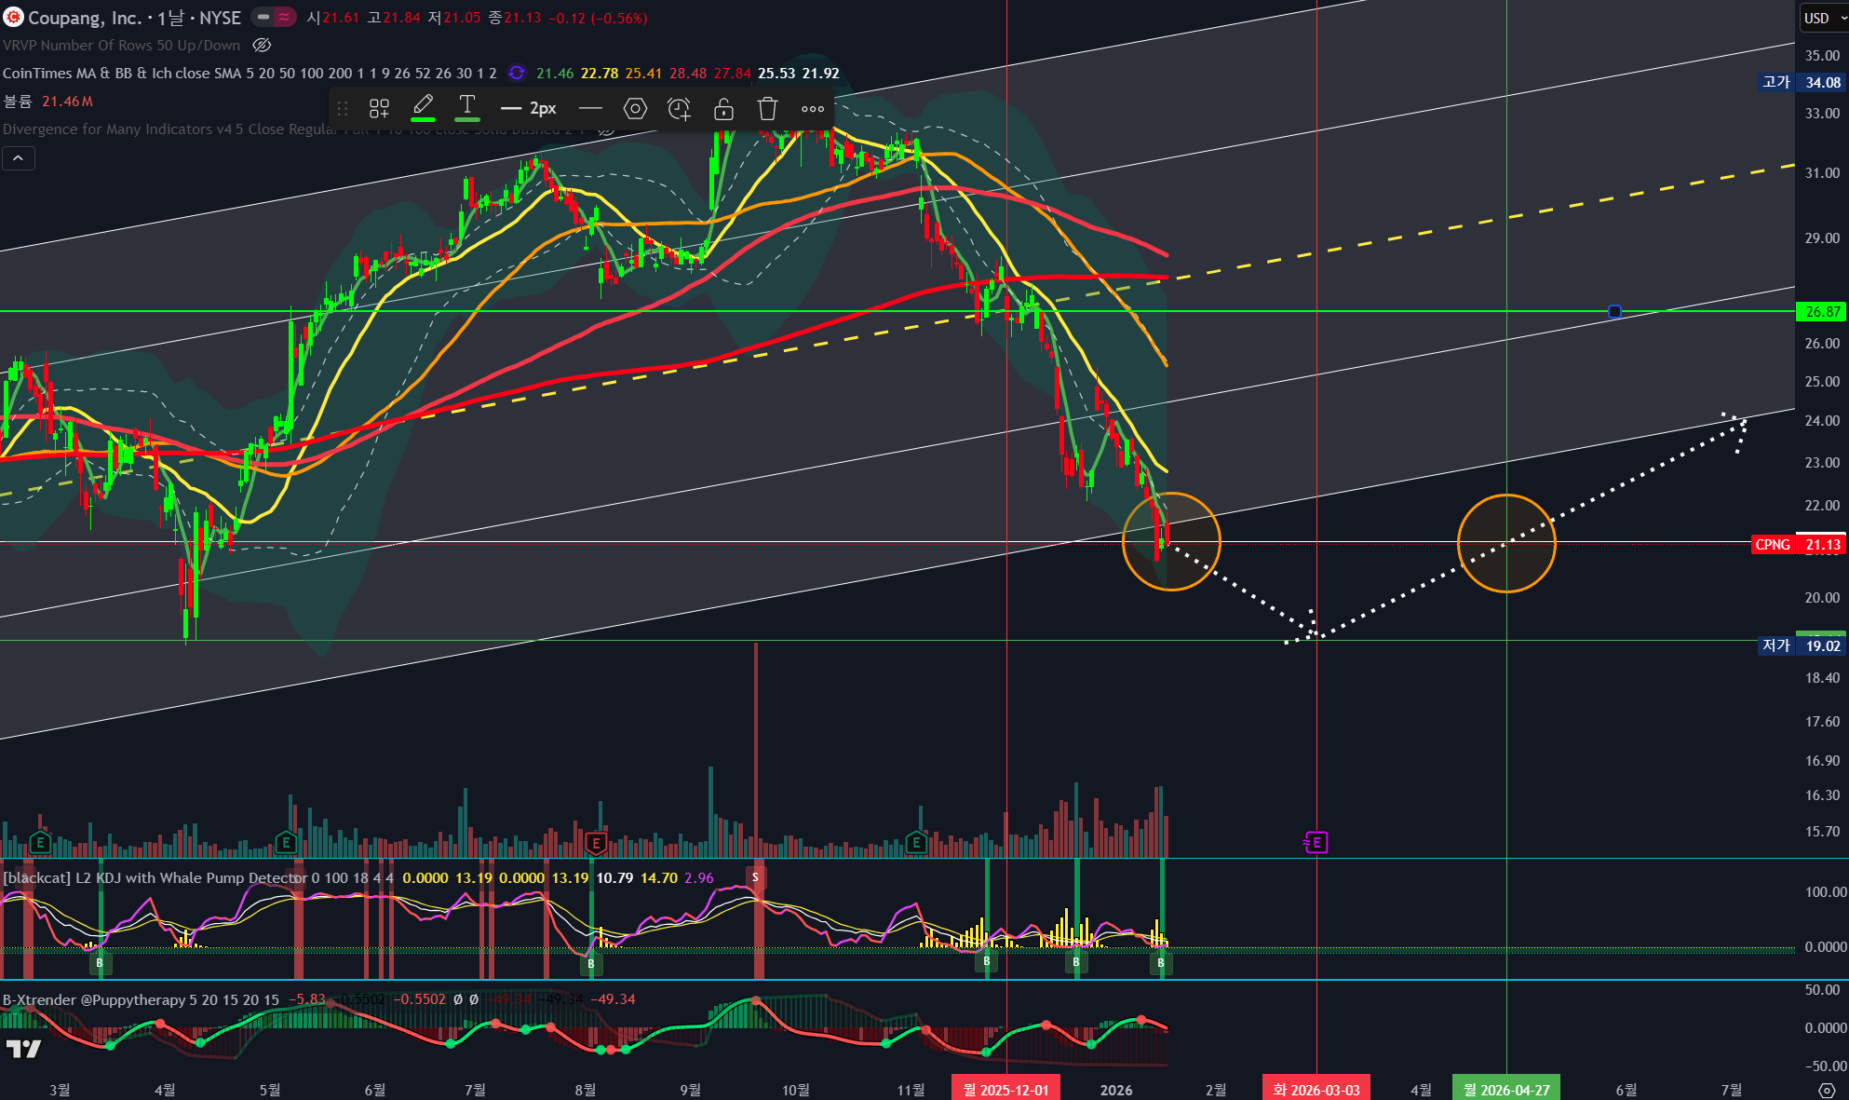Open the line style dropdown
The height and width of the screenshot is (1100, 1849).
(590, 109)
